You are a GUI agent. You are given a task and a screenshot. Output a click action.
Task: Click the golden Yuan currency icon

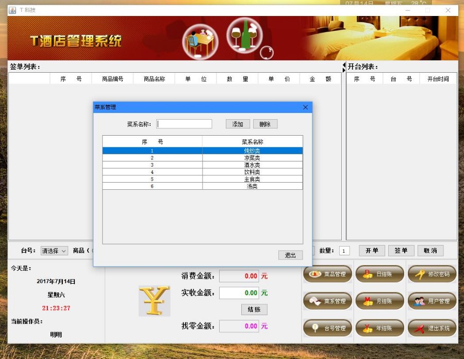point(155,301)
